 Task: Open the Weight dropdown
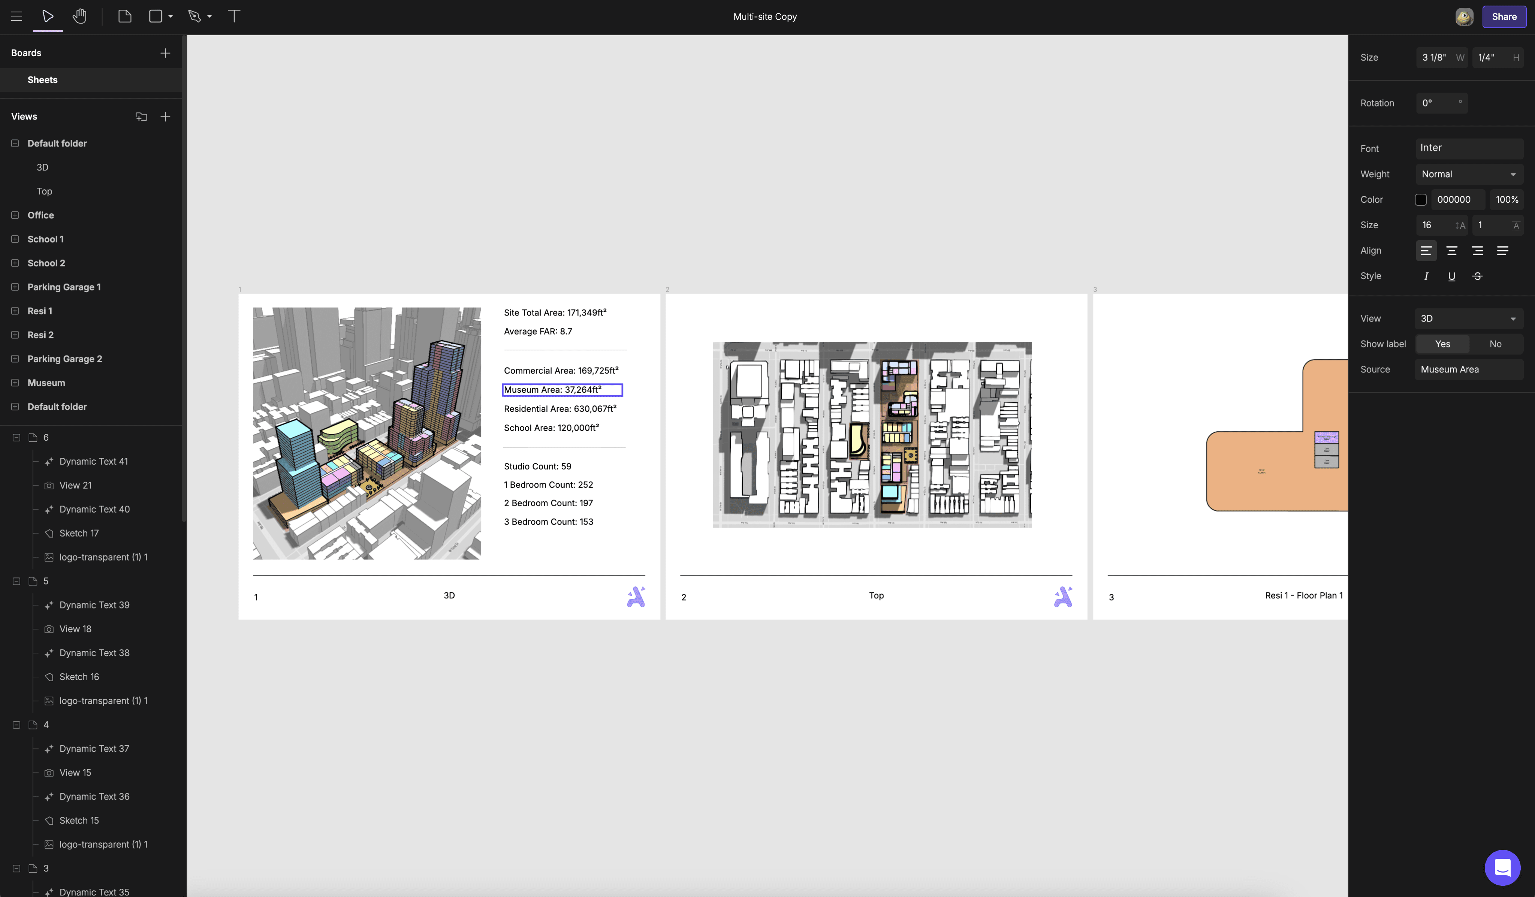coord(1469,174)
